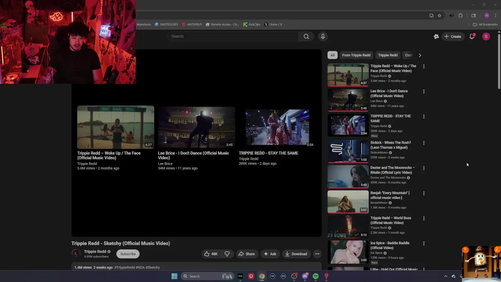The image size is (501, 282).
Task: Dislike the video with thumbs down
Action: 227,254
